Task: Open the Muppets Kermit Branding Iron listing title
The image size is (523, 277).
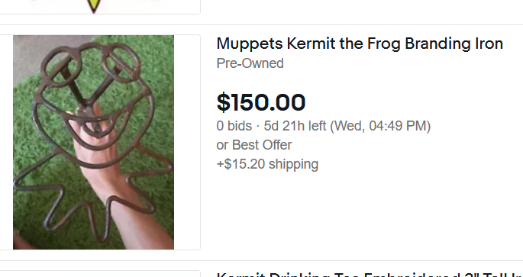Action: point(360,43)
